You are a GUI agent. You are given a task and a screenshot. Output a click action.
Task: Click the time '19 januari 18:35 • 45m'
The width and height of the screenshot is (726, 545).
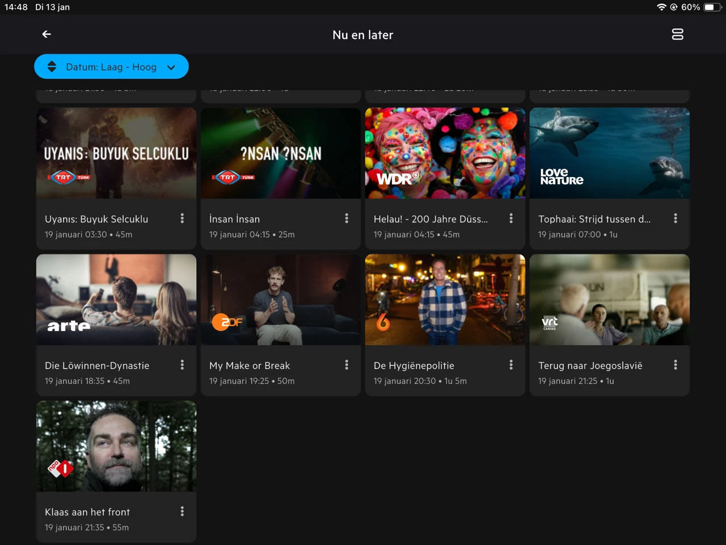pyautogui.click(x=87, y=381)
